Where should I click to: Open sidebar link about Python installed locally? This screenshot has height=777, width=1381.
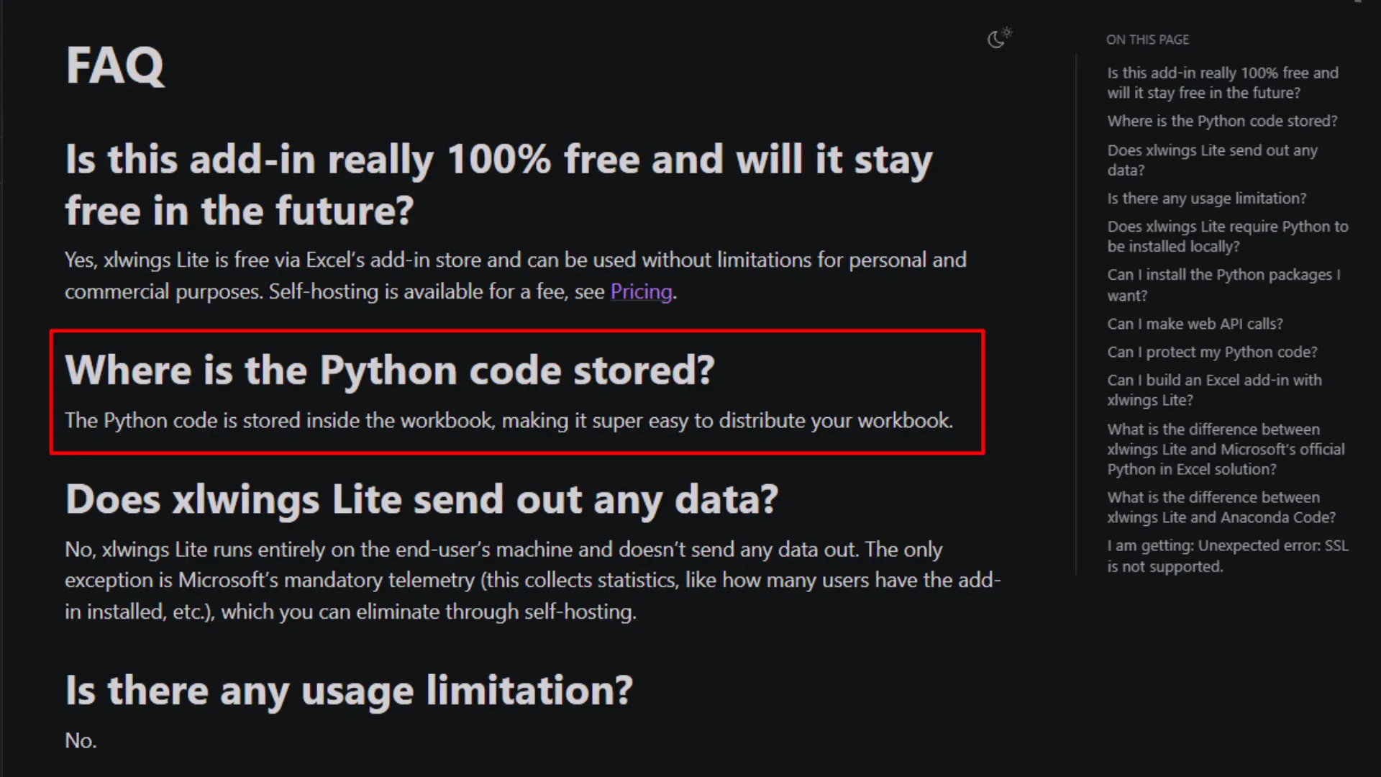coord(1226,236)
